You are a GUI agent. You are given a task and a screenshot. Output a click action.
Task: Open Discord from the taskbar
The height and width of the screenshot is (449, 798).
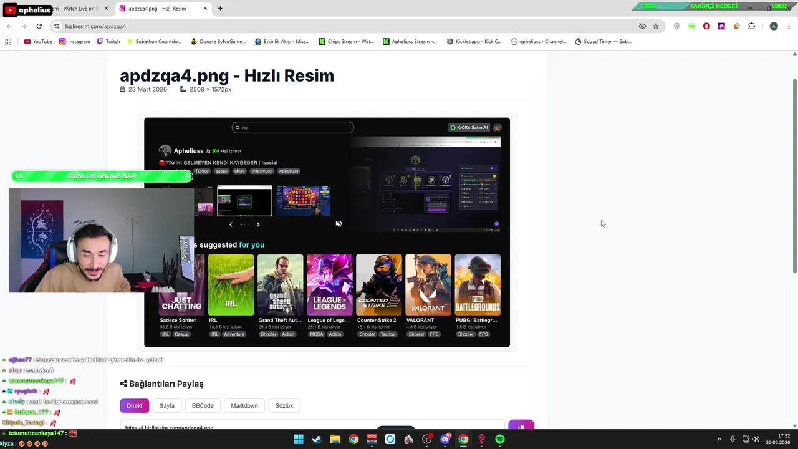pos(445,439)
